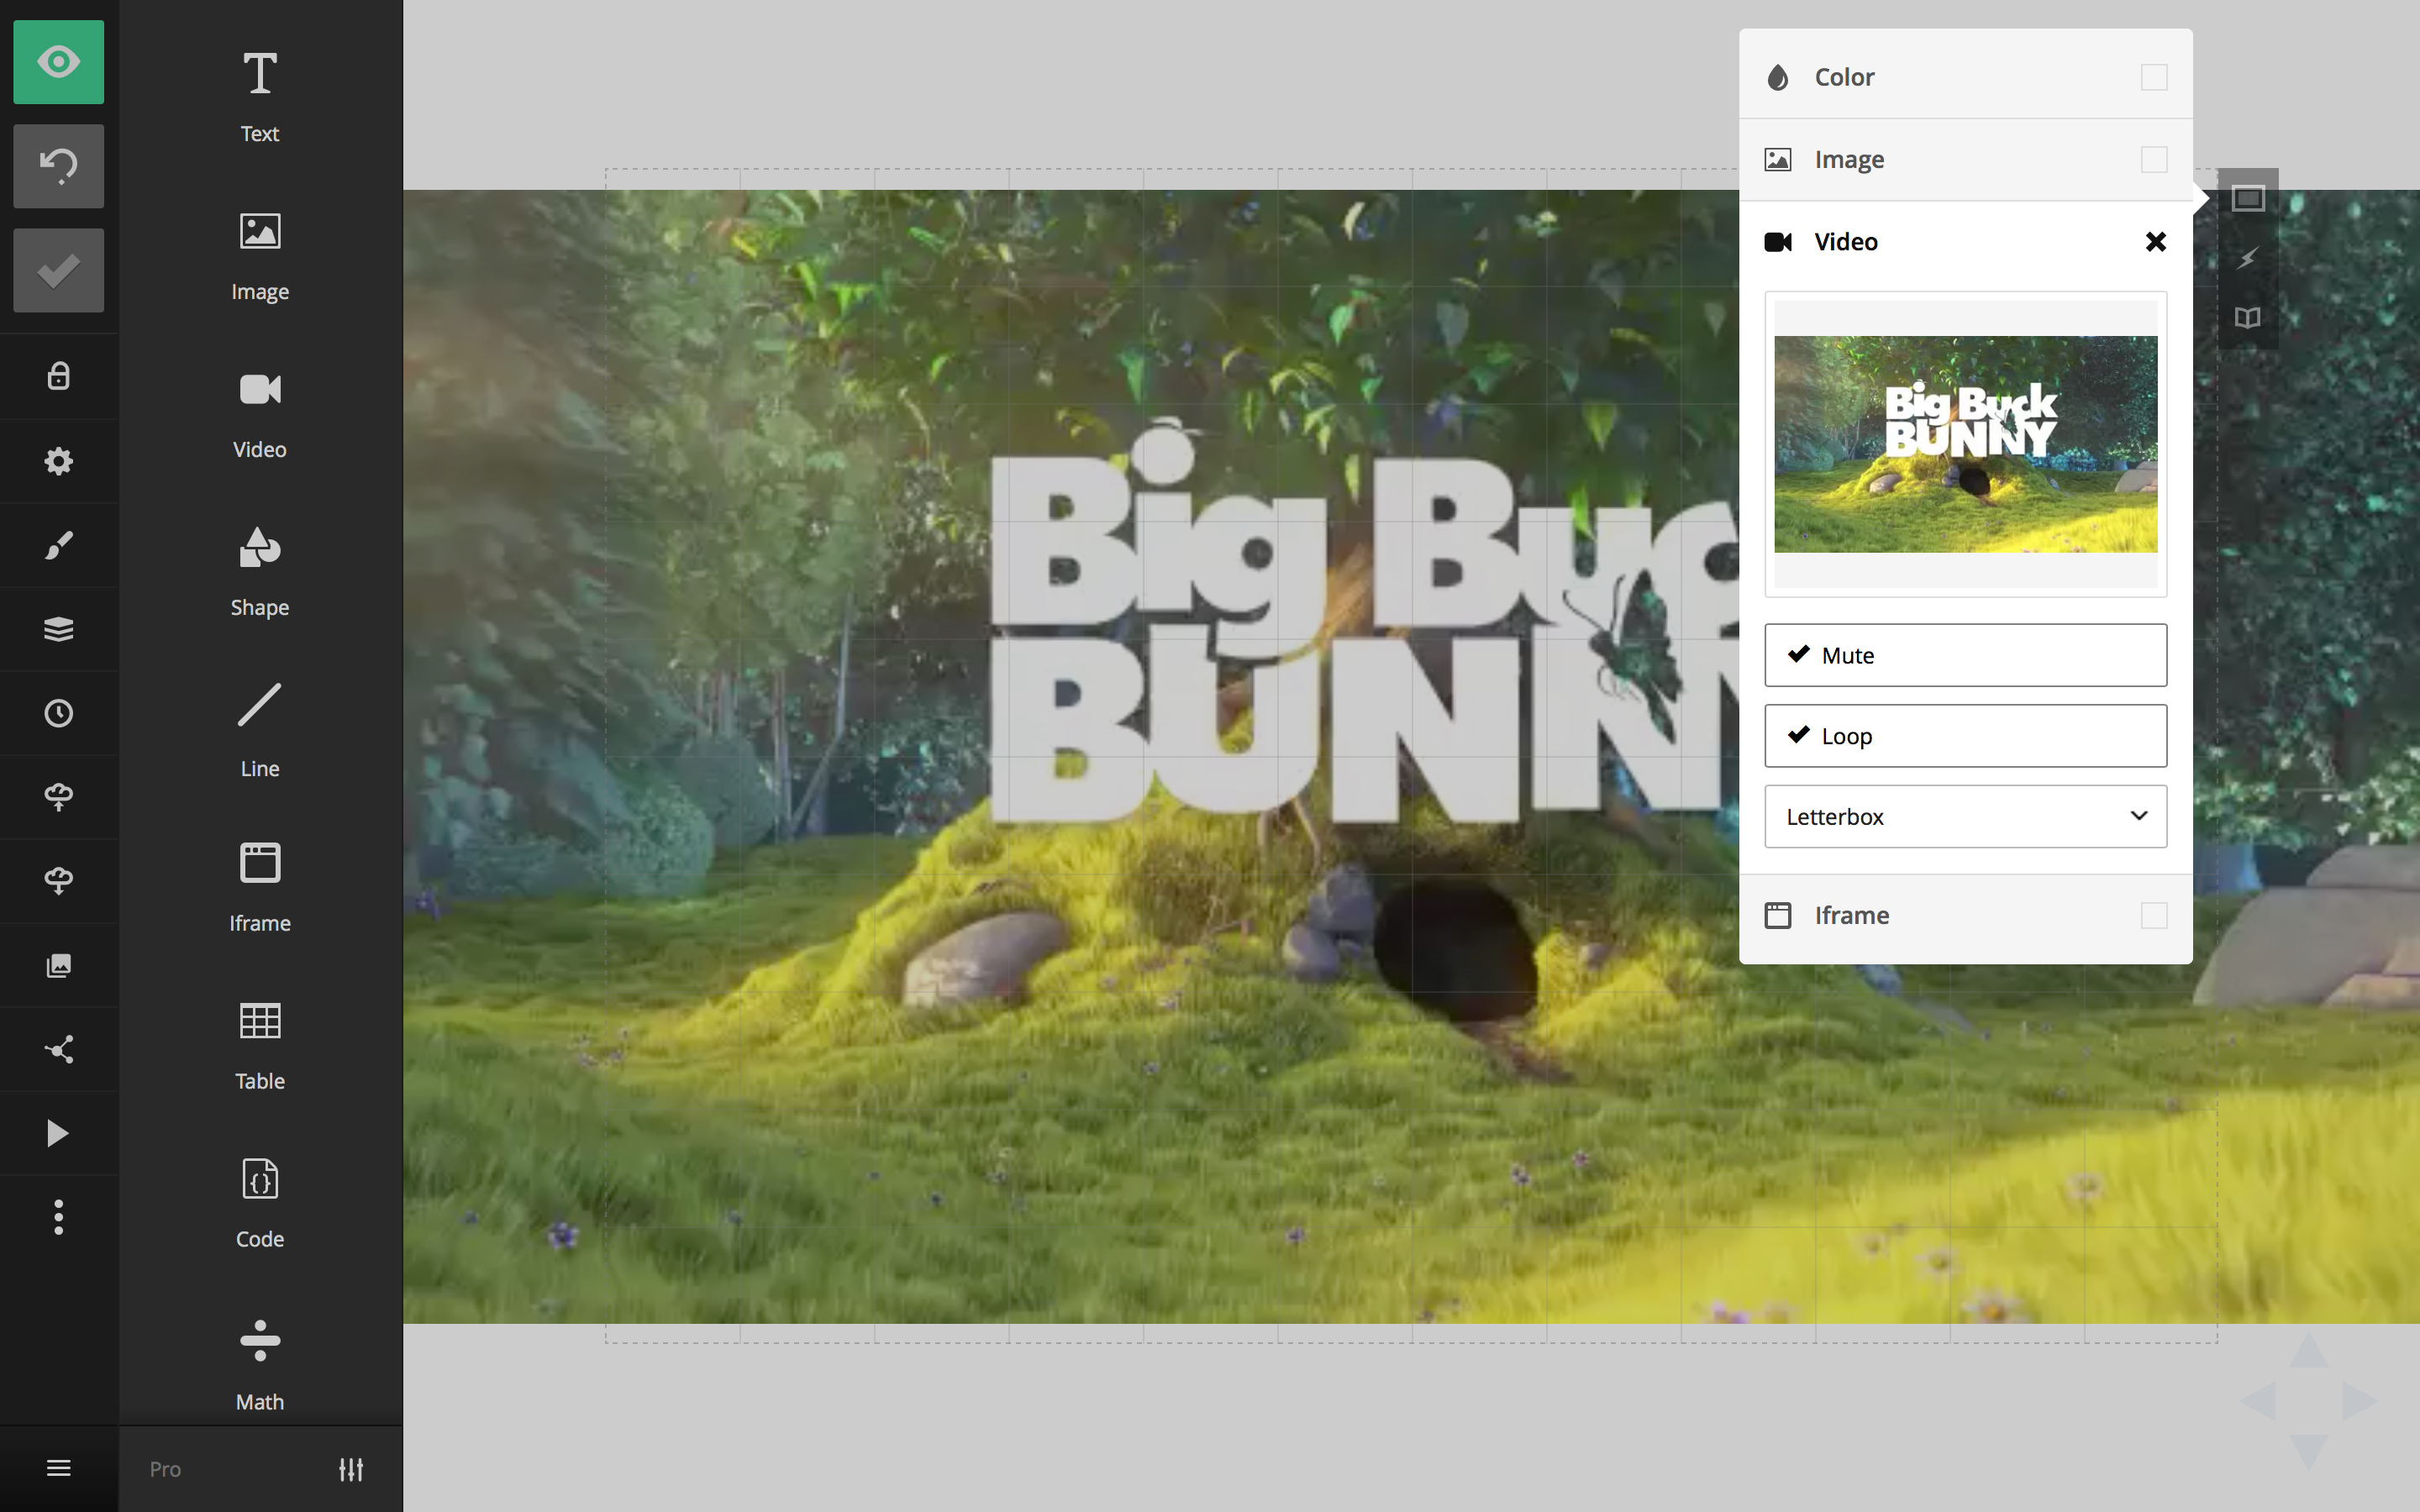
Task: Click the up arrow slide control
Action: click(2308, 1350)
